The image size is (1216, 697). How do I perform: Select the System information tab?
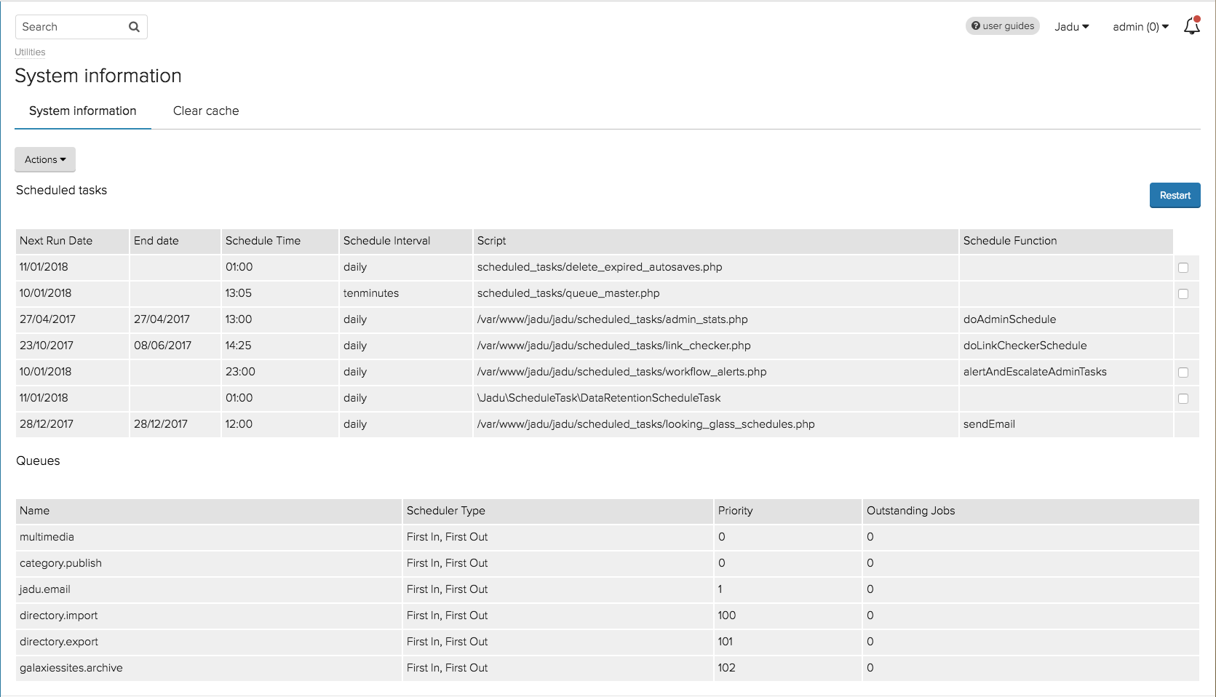click(83, 111)
